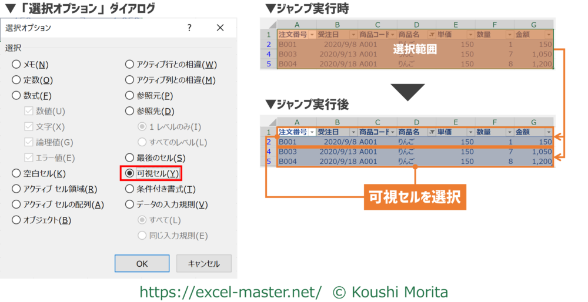
Task: Select the 空白セル(K) option
Action: click(x=16, y=173)
